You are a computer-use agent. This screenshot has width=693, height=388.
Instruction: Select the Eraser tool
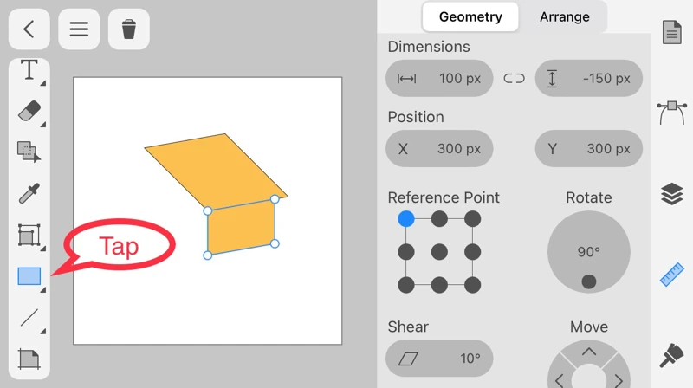pos(29,111)
